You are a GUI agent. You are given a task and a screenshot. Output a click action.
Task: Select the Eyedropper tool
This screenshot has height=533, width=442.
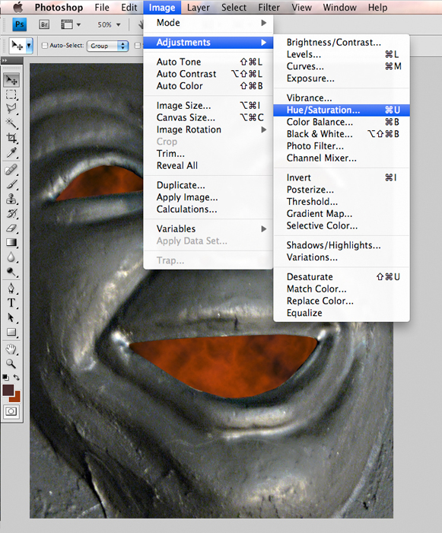pyautogui.click(x=11, y=152)
